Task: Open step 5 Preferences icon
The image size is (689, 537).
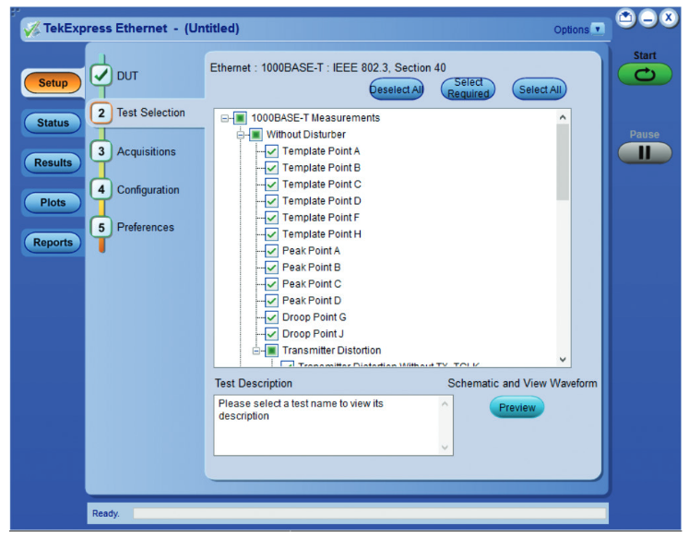Action: [x=101, y=227]
